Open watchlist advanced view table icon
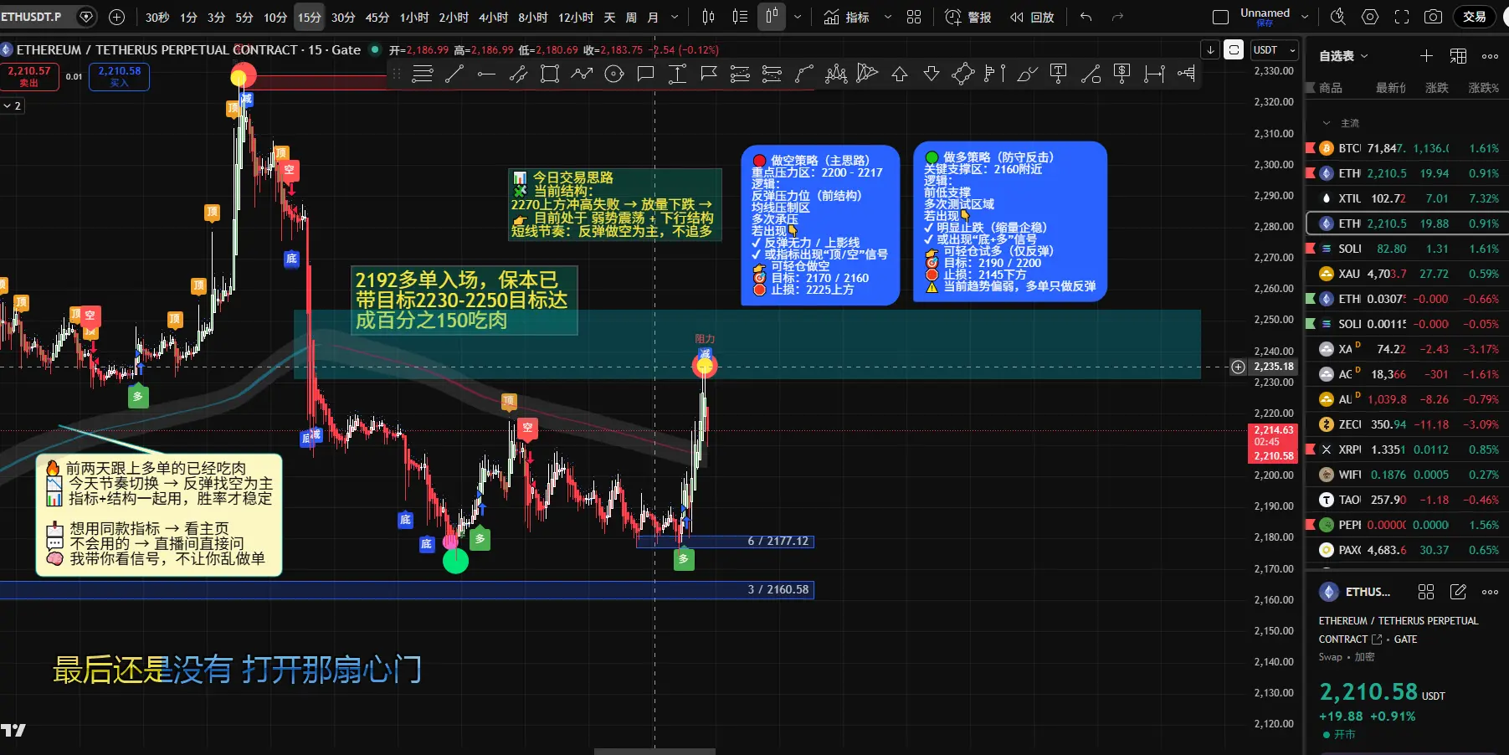Image resolution: width=1509 pixels, height=755 pixels. click(1458, 56)
